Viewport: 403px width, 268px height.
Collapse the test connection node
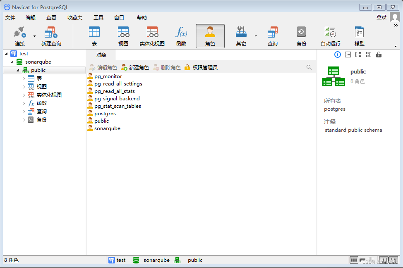[7, 54]
